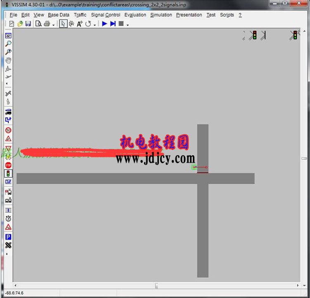The height and width of the screenshot is (298, 310).
Task: Open the Evaluation menu
Action: click(x=135, y=15)
